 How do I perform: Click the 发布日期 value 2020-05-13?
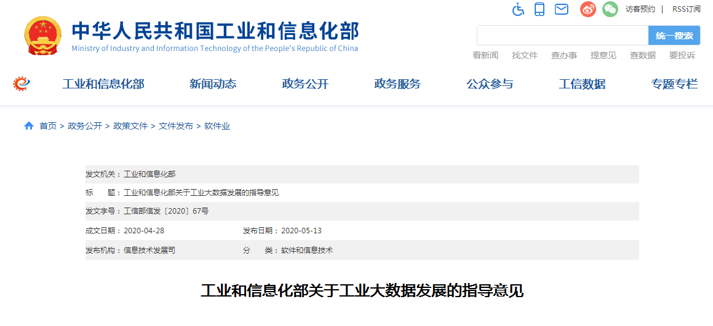(301, 231)
